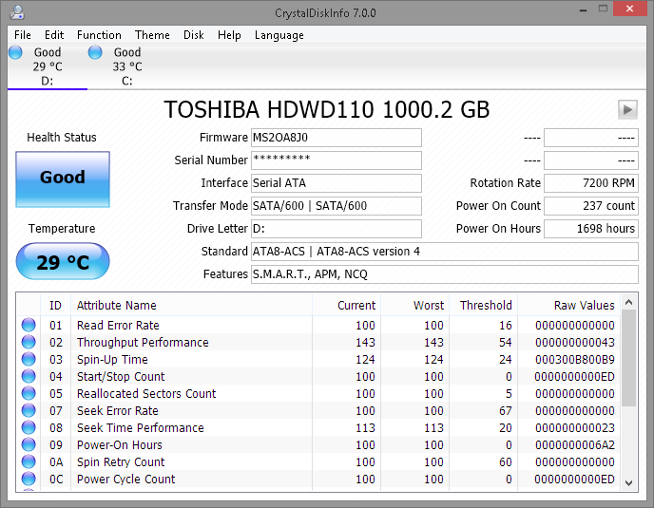Click the Firmware value field
Image resolution: width=654 pixels, height=508 pixels.
tap(336, 138)
